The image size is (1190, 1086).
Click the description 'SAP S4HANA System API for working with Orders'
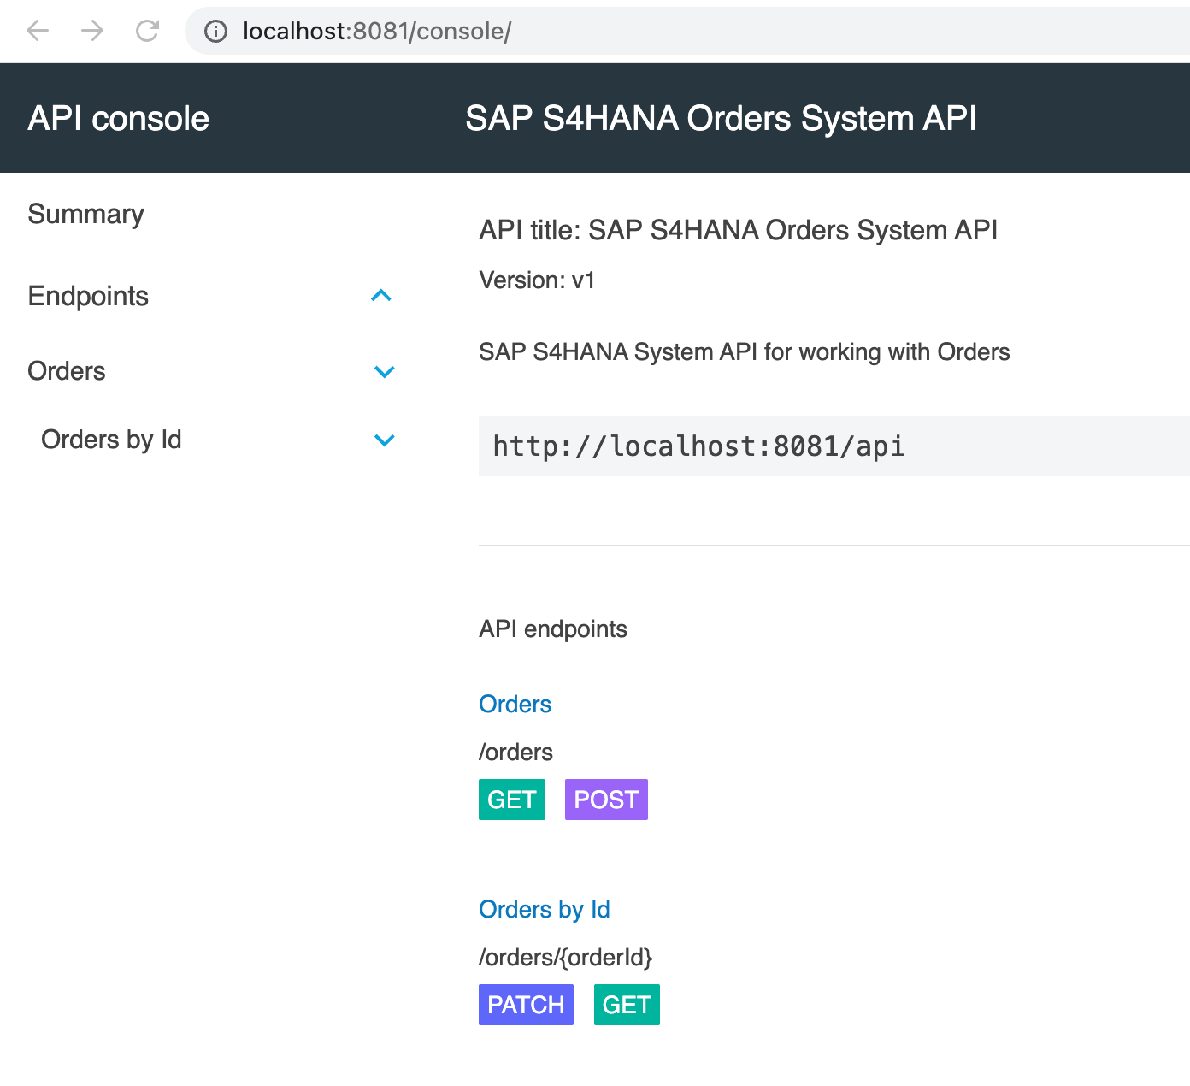pos(744,352)
